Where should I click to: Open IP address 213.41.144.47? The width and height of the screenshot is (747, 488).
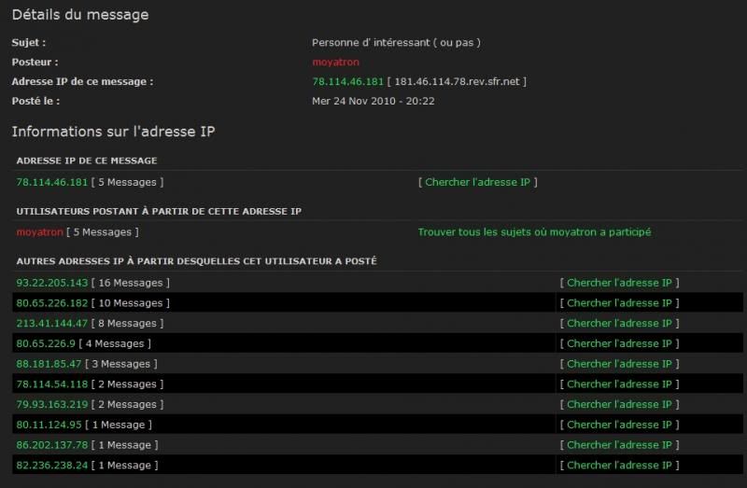pyautogui.click(x=52, y=323)
